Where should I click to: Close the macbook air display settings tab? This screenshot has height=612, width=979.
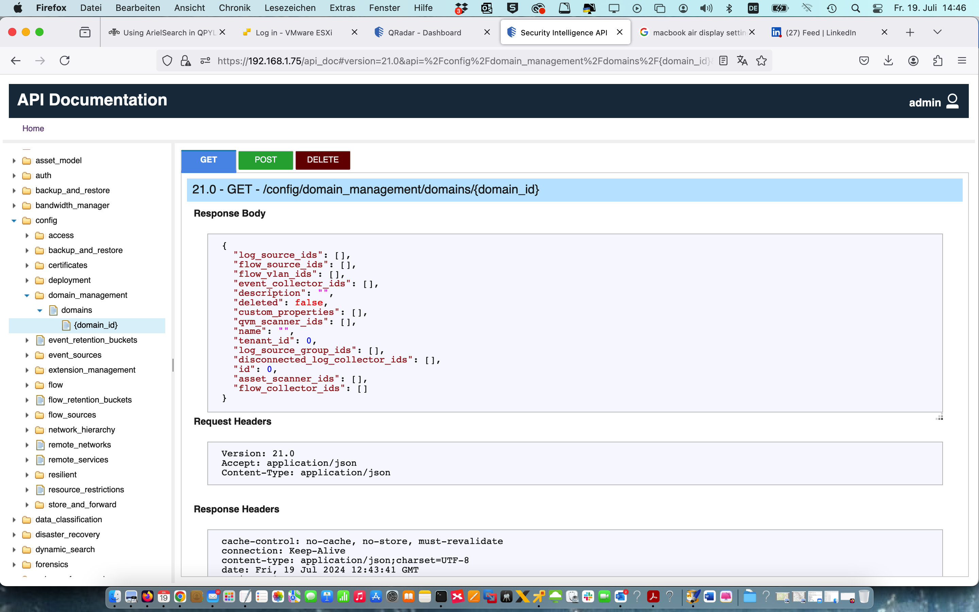(752, 32)
